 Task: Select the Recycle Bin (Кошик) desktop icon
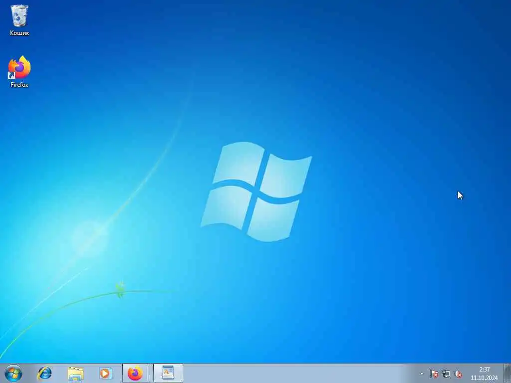pyautogui.click(x=19, y=20)
